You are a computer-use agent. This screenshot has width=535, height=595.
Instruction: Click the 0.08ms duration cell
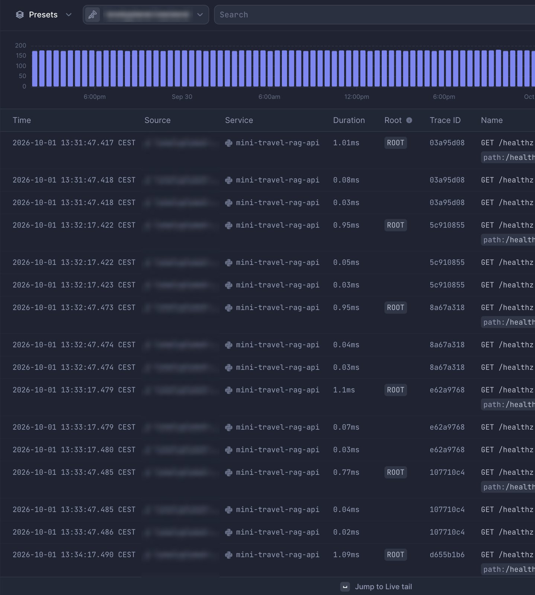click(346, 180)
